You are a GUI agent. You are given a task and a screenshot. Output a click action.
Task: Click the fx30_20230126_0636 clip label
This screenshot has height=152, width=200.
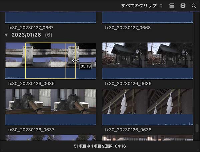128,84
